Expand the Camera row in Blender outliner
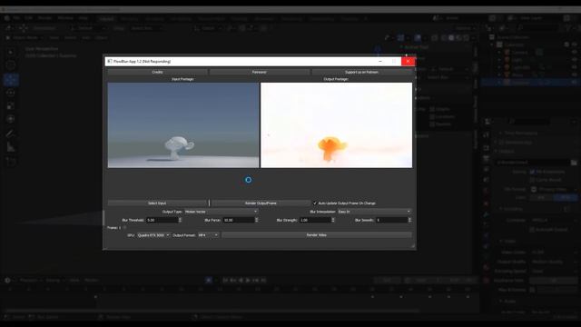 499,53
